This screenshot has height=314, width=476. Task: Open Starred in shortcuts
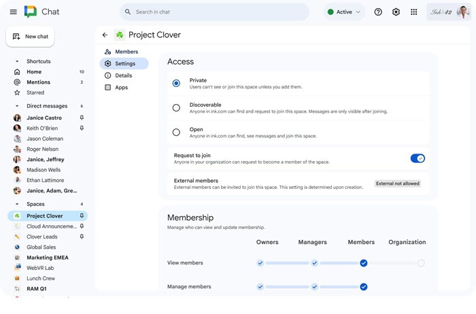(x=48, y=92)
